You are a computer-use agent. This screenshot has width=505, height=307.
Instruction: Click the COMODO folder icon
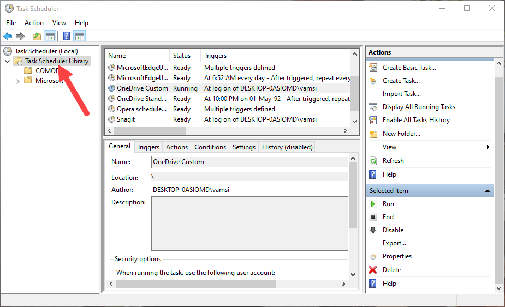pos(28,70)
